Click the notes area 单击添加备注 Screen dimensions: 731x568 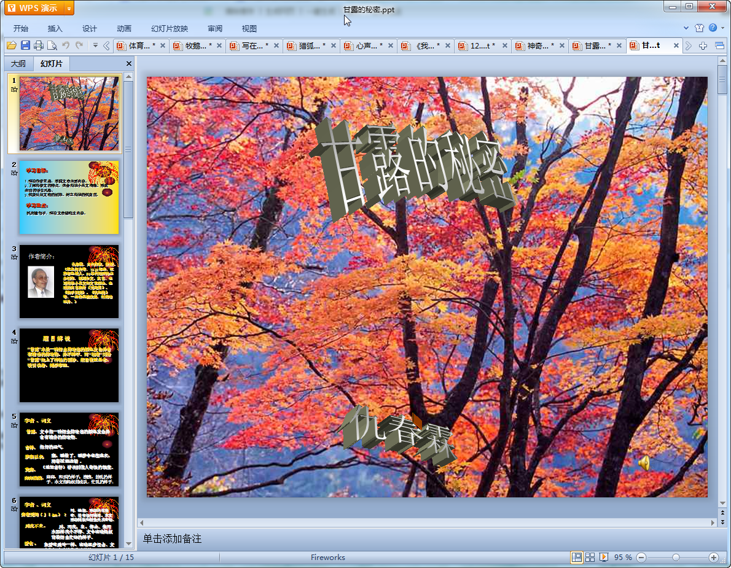[x=173, y=539]
